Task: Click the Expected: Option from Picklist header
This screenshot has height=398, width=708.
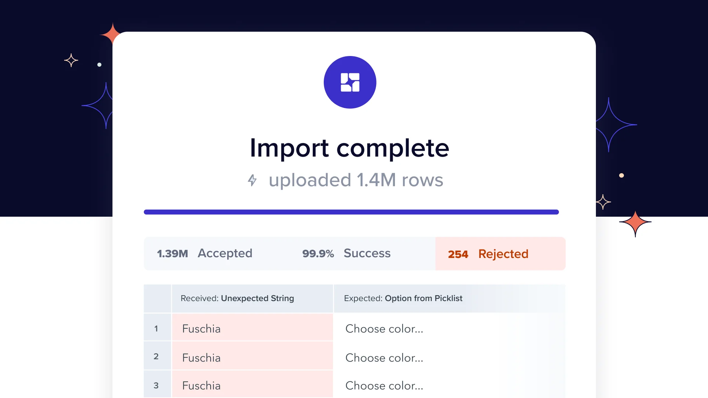Action: [403, 298]
